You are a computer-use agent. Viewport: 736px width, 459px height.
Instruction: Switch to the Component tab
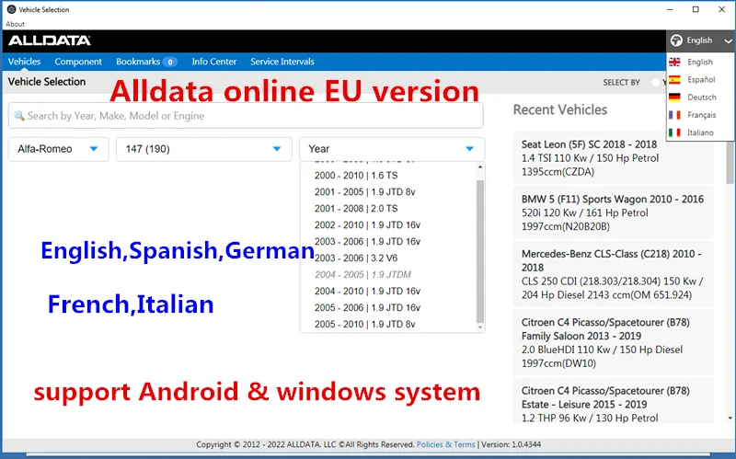click(x=78, y=62)
